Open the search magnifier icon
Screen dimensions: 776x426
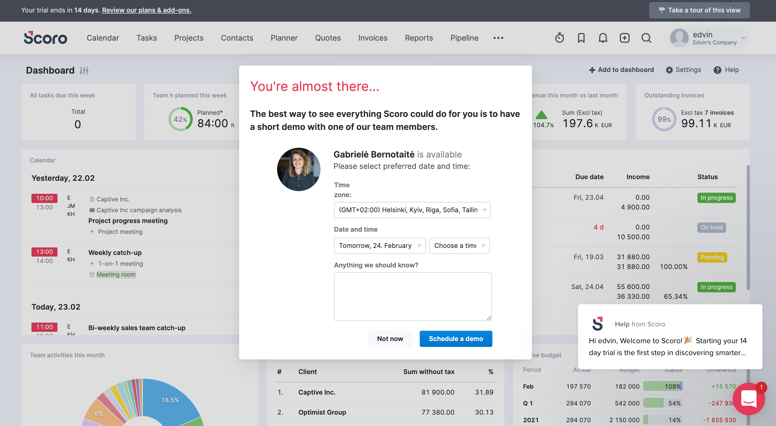click(x=646, y=38)
